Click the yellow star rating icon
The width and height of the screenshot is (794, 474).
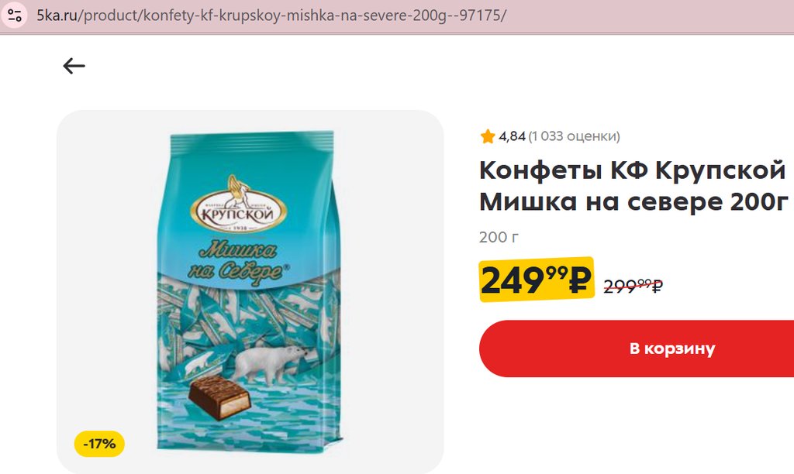coord(488,136)
